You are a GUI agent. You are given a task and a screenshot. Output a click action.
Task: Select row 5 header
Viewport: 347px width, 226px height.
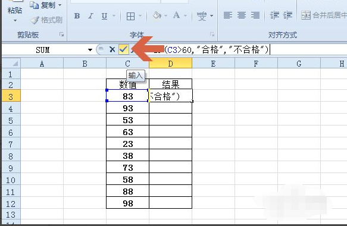point(11,120)
